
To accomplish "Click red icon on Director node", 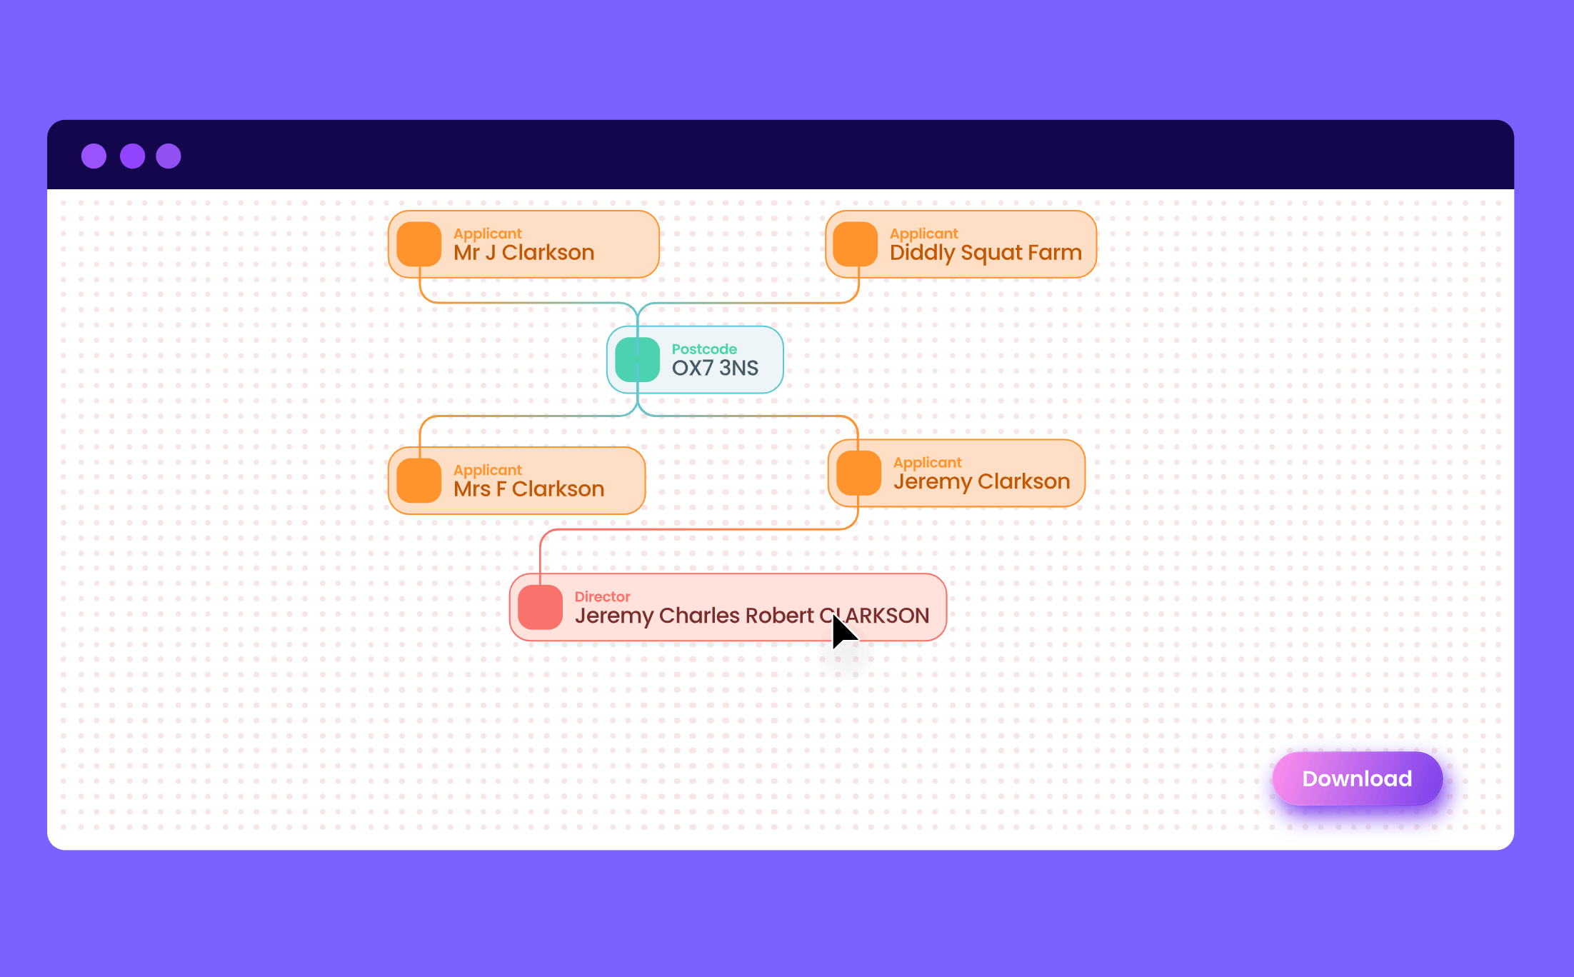I will point(541,607).
